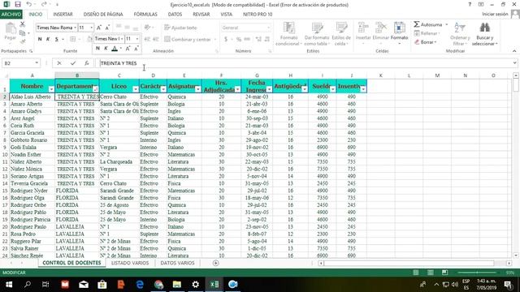This screenshot has height=292, width=520.
Task: Select cell with Aldao Luis Alberto
Action: tap(32, 97)
